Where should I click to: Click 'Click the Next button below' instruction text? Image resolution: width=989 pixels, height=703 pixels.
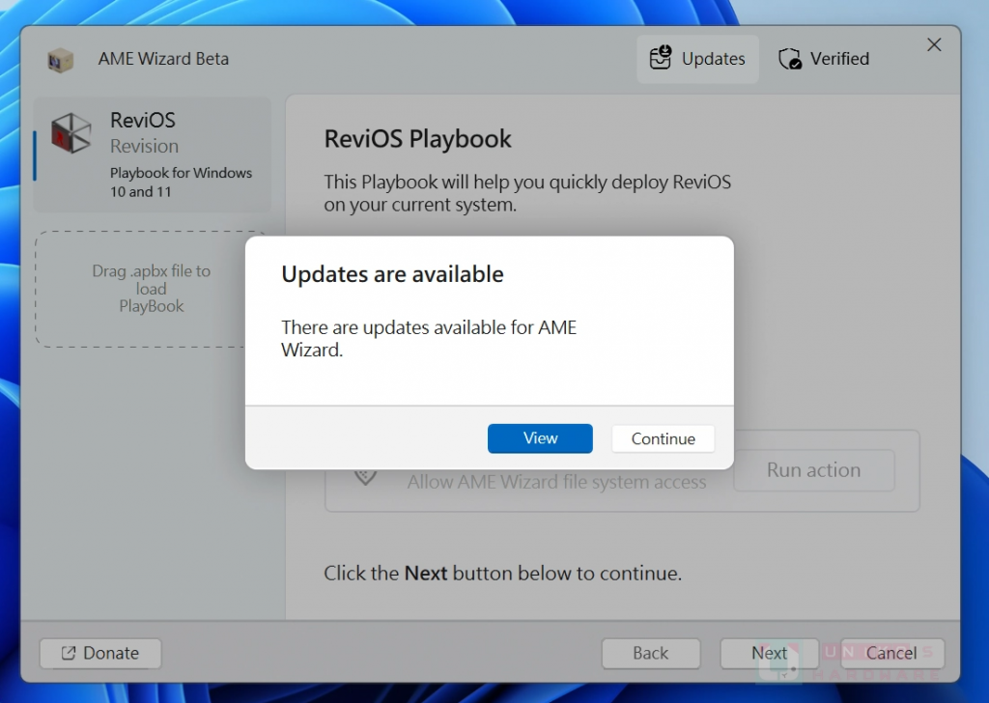coord(502,573)
